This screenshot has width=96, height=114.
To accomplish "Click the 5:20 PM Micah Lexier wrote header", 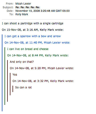I will (42, 68).
